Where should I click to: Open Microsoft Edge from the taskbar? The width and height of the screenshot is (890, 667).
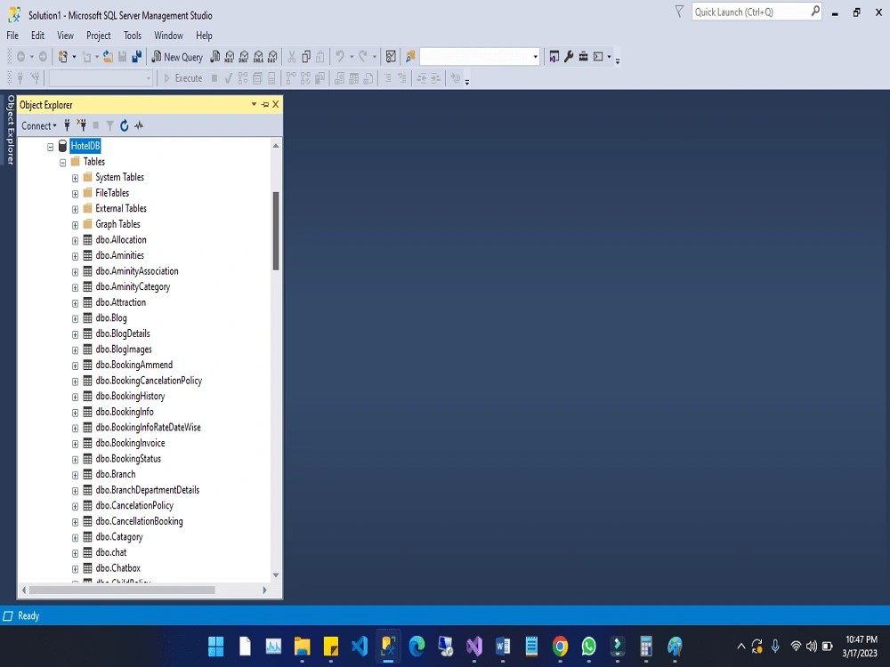click(417, 646)
